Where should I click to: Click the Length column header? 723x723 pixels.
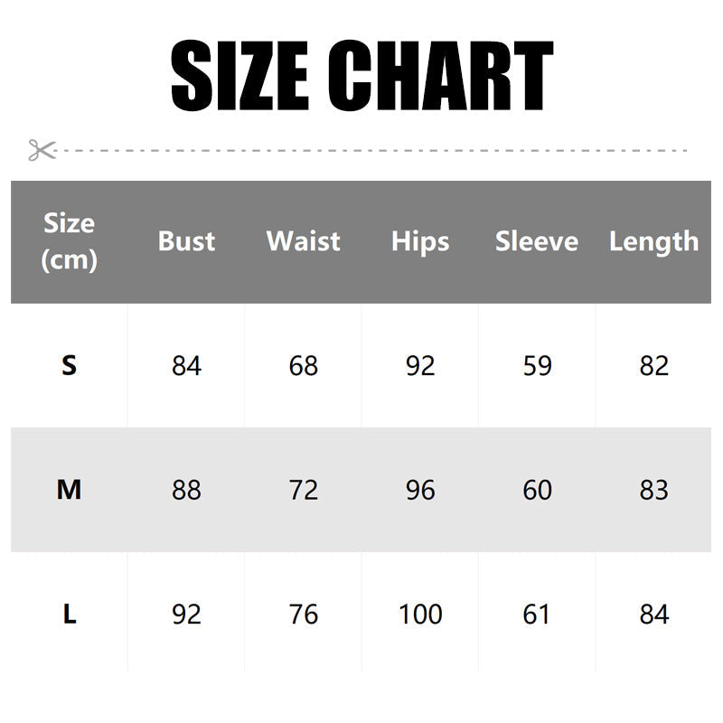pos(653,241)
